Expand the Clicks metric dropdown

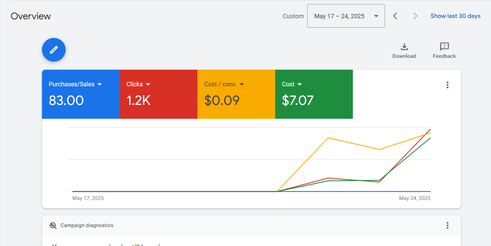click(148, 84)
